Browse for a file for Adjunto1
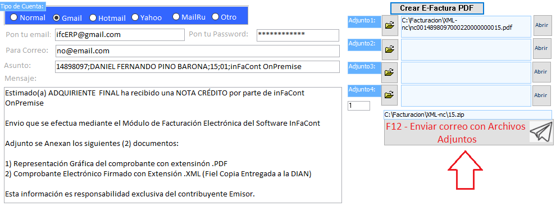 [x=390, y=26]
